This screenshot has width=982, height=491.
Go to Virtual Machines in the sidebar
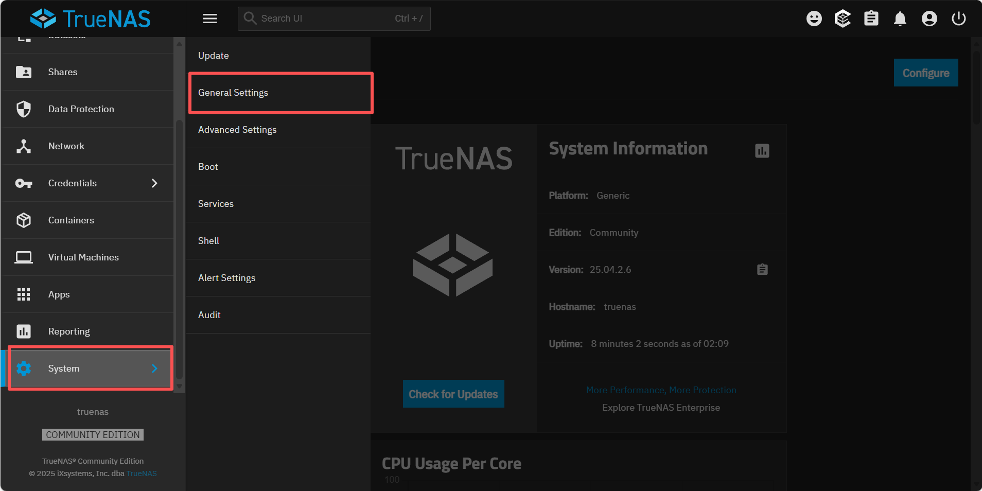(83, 257)
